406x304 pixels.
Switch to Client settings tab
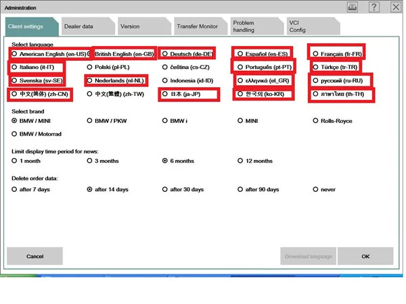point(31,26)
